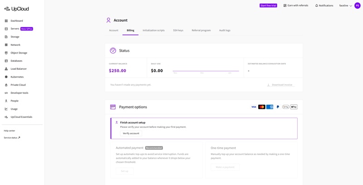Viewport: 363px width, 185px height.
Task: Click the Kubernetes menu label
Action: click(17, 77)
